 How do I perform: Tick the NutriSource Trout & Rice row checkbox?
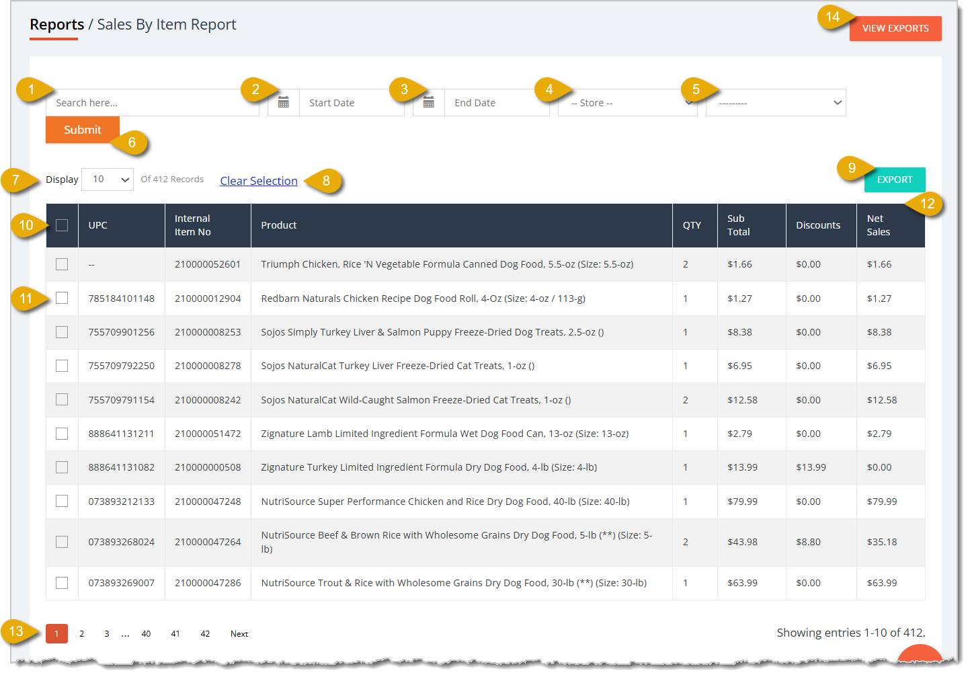coord(62,583)
